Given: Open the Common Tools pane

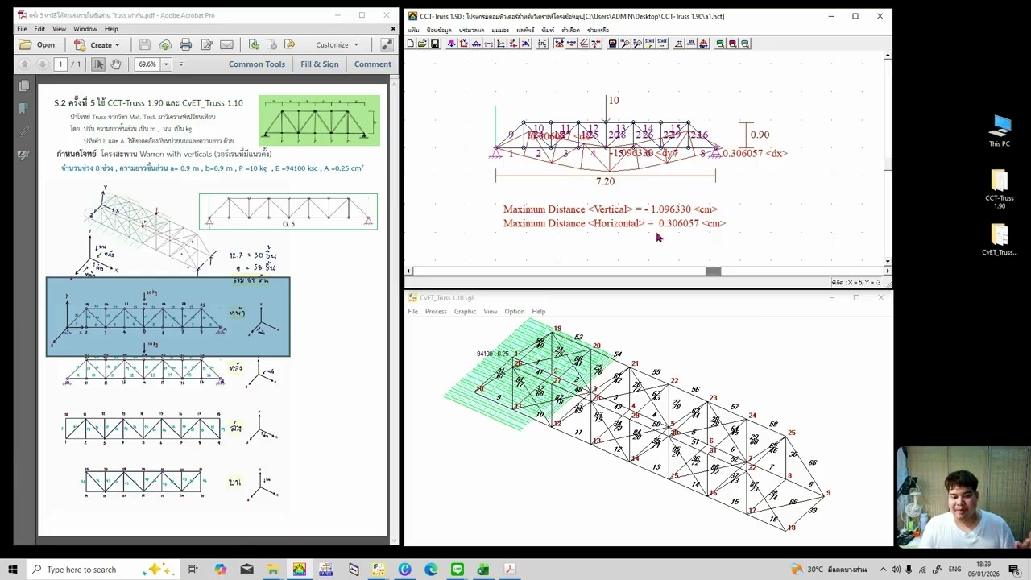Looking at the screenshot, I should (256, 64).
